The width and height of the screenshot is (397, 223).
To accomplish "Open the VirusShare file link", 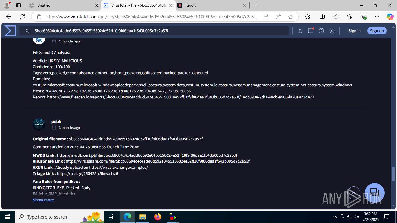I will pyautogui.click(x=158, y=161).
